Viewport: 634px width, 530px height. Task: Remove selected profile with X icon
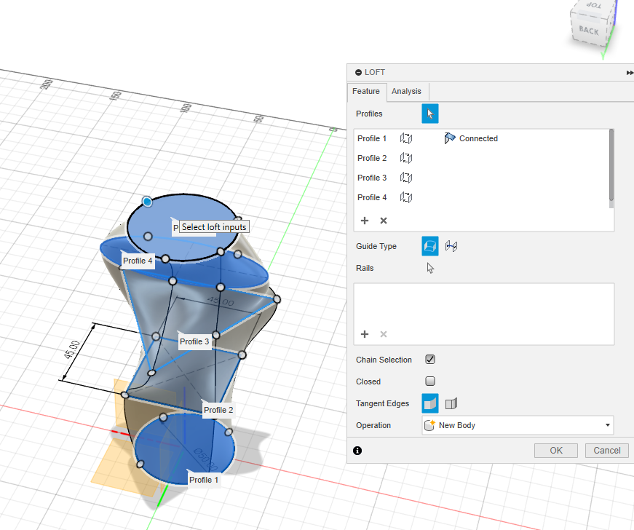(x=384, y=221)
